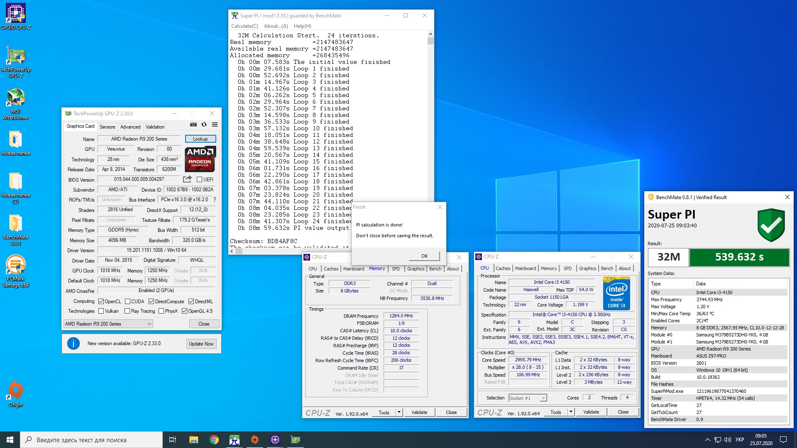Open the Новая папка (2) folder
Screen dimensions: 797x448
tap(16, 188)
